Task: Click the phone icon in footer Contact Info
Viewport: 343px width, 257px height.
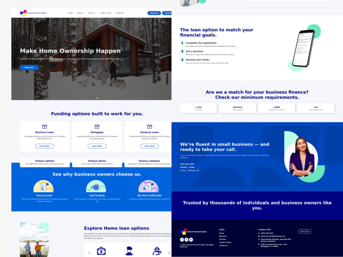Action: click(259, 233)
